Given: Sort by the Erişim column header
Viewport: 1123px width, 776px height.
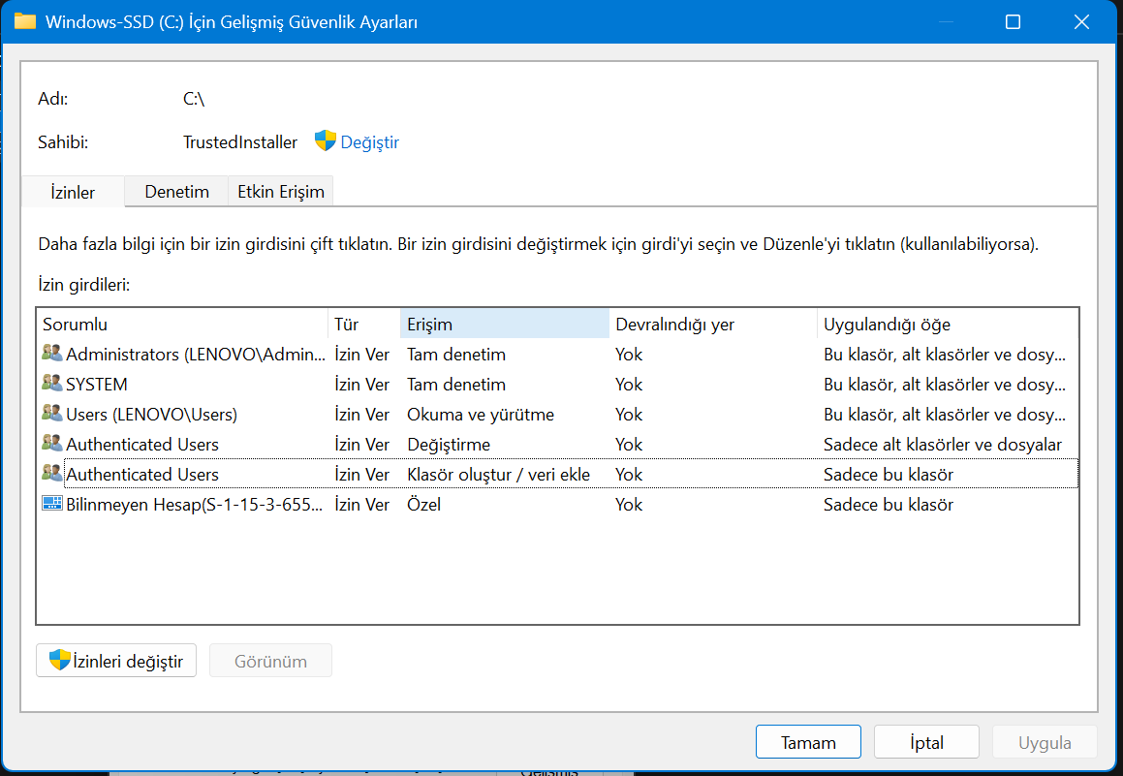Looking at the screenshot, I should point(504,324).
